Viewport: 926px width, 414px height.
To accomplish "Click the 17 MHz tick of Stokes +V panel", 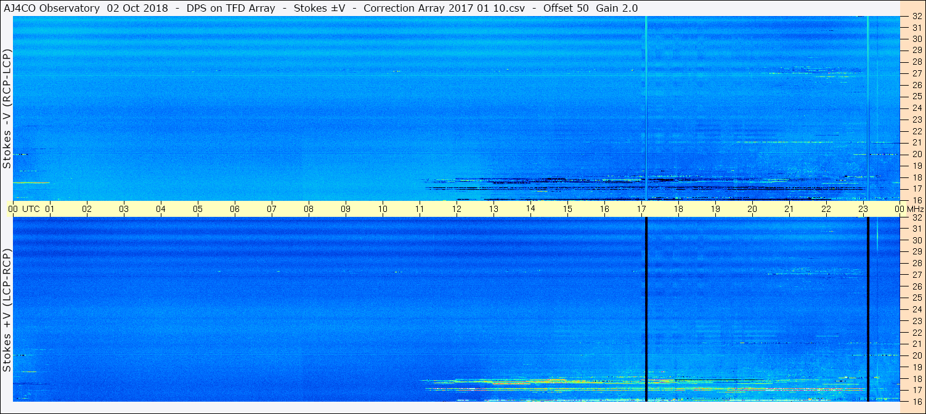I will click(x=917, y=390).
